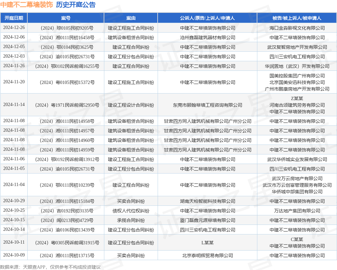Click the date 2024-12-26
Image resolution: width=337 pixels, height=270 pixels.
coord(14,28)
